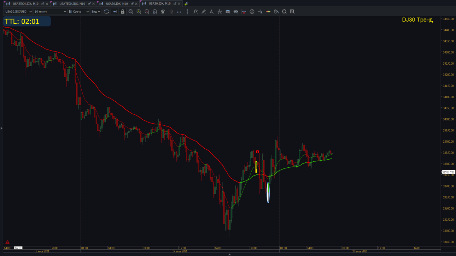Click the white ellipse drawing on chart
The width and height of the screenshot is (456, 256).
(x=268, y=192)
